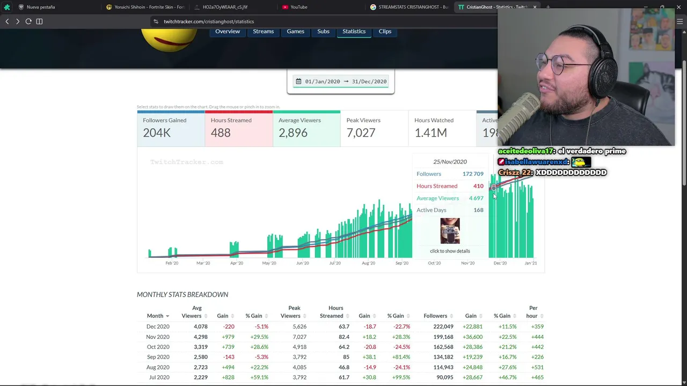
Task: Sort by Avg Viewers column arrows
Action: coord(206,316)
